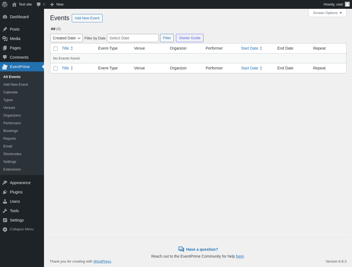Click the Select Date input field
Image resolution: width=352 pixels, height=267 pixels.
tap(133, 38)
